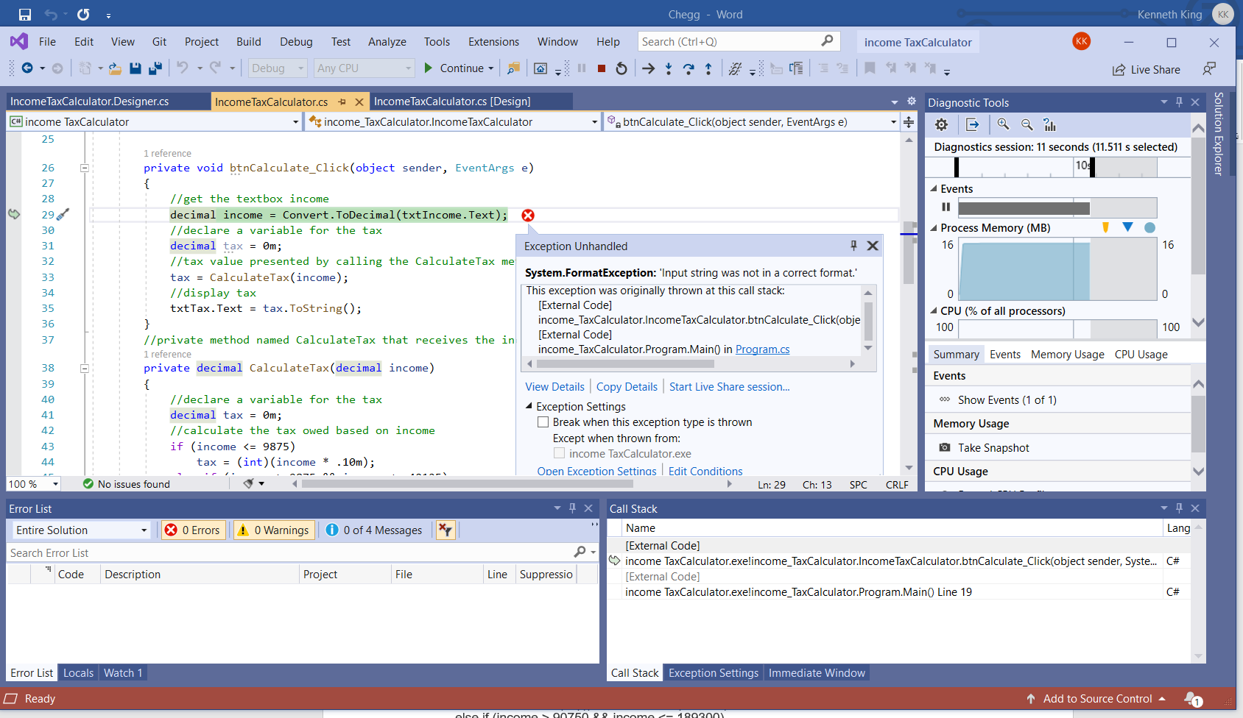Viewport: 1243px width, 718px height.
Task: Toggle the 0 Warnings filter button
Action: tap(274, 530)
